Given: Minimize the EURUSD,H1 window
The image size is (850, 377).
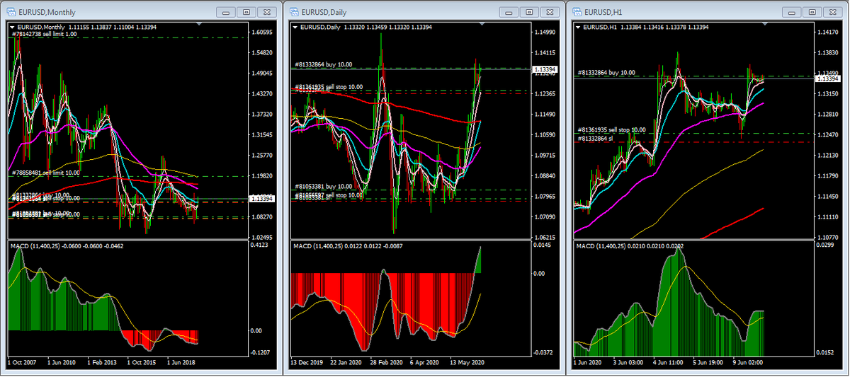Looking at the screenshot, I should click(x=792, y=12).
